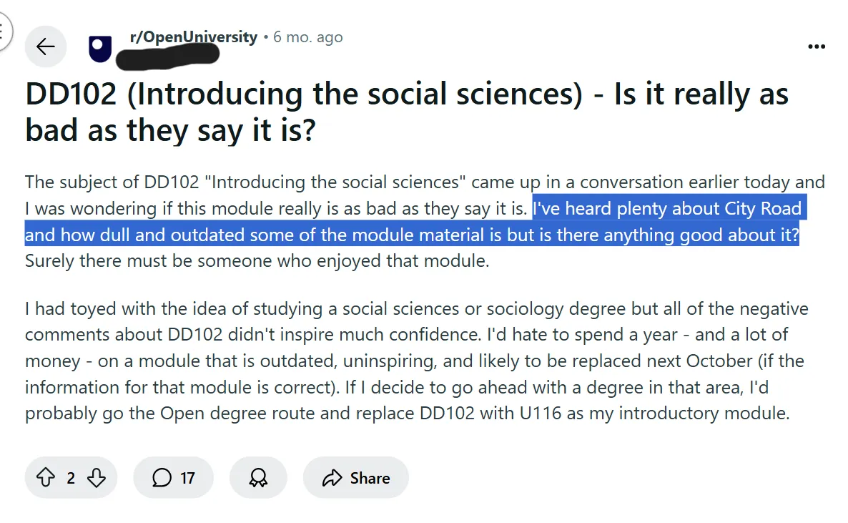Click the "6 mo. ago" timestamp
Image resolution: width=848 pixels, height=523 pixels.
click(307, 37)
